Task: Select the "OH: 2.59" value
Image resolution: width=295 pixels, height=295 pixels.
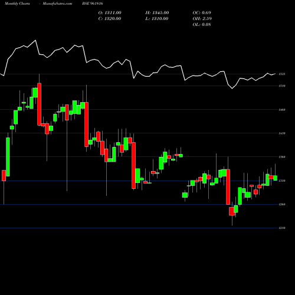Action: (202, 19)
